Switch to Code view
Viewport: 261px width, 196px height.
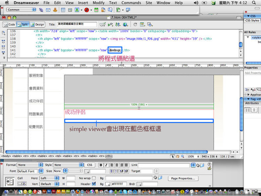coord(10,24)
